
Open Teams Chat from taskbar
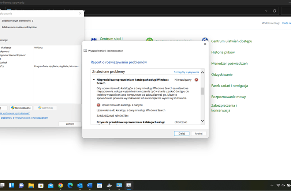tap(21, 185)
